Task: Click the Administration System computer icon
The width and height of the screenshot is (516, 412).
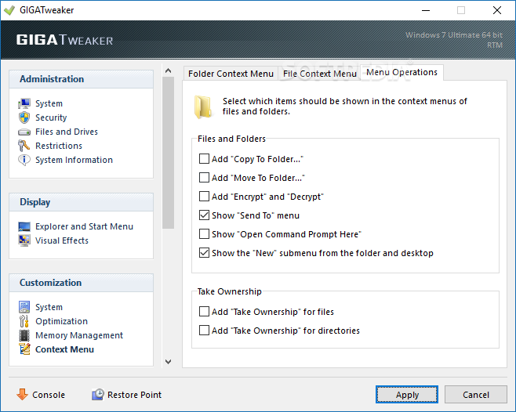Action: pos(24,103)
